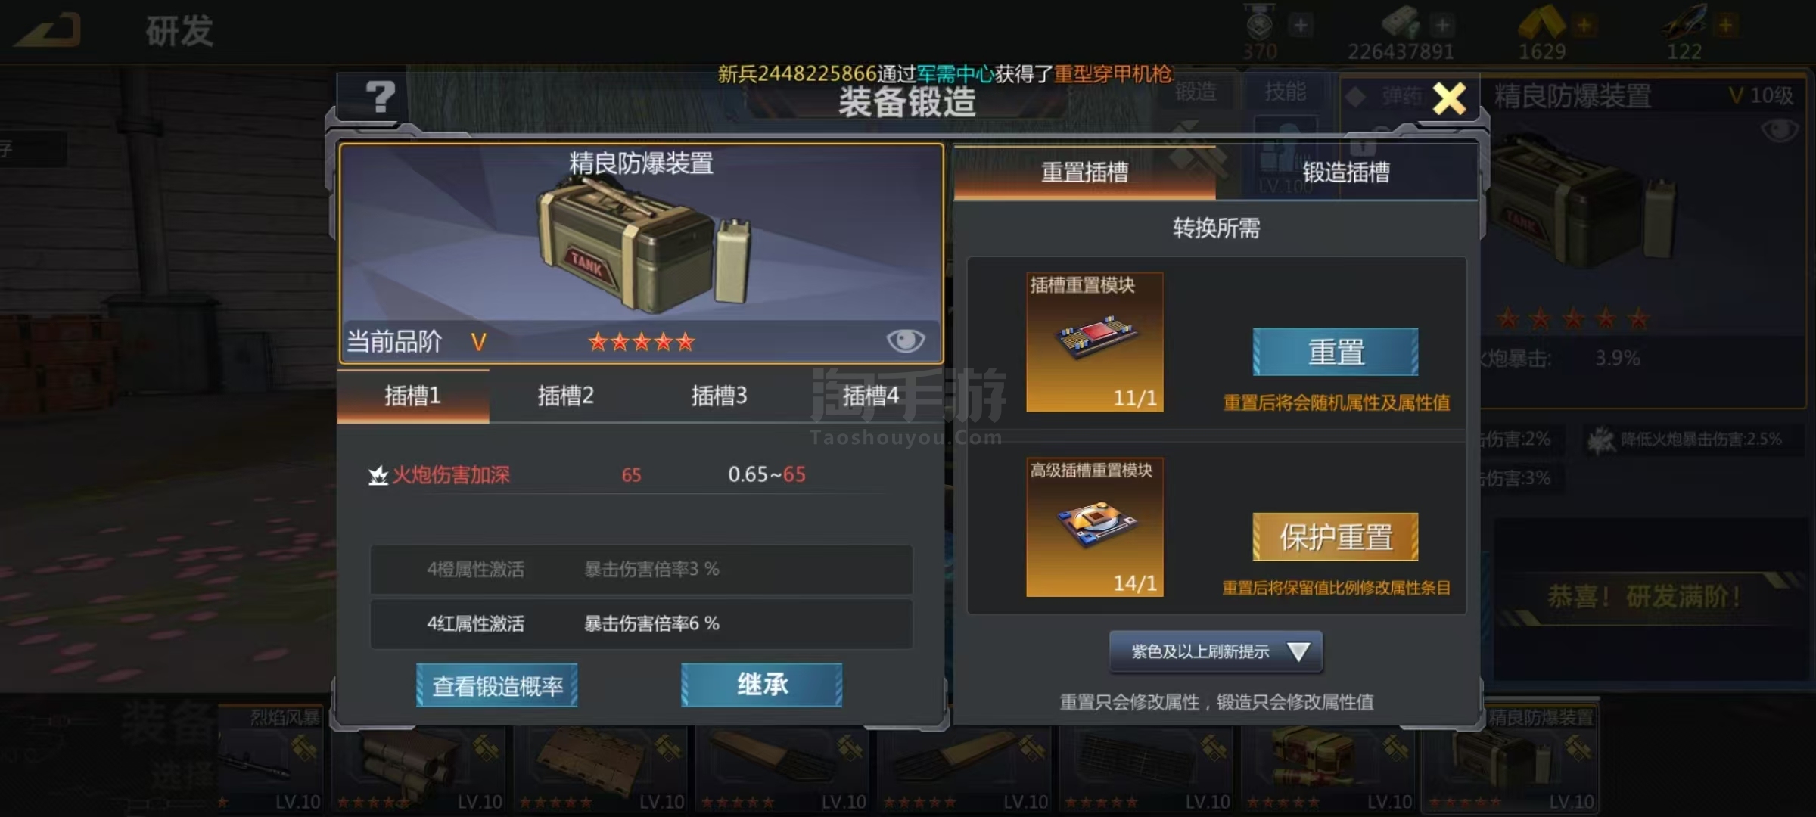Select the 重置插槽 tab
This screenshot has height=817, width=1816.
coord(1084,172)
